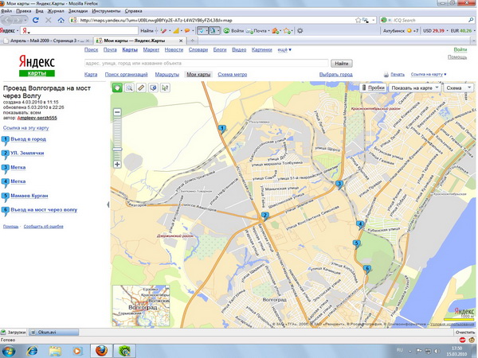Select the hand pan tool on map
Viewport: 478px width, 358px height.
click(x=117, y=88)
